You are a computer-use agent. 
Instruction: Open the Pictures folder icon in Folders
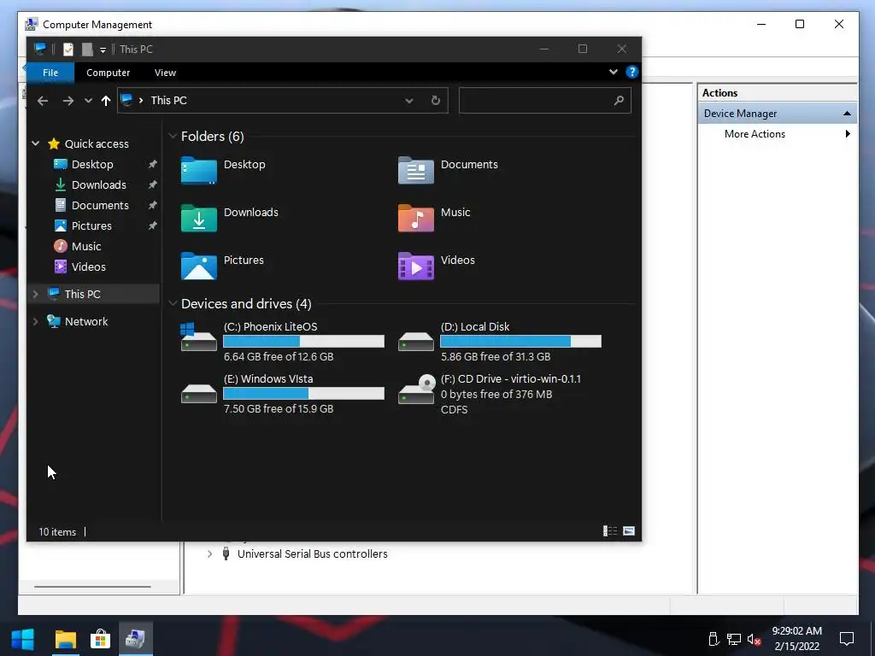pyautogui.click(x=198, y=266)
